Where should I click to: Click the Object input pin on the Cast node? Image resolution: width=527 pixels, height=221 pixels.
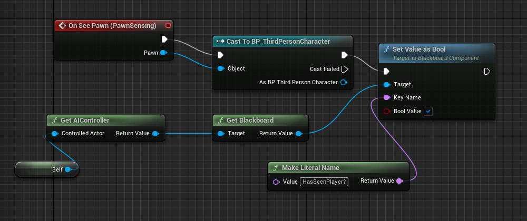pyautogui.click(x=221, y=68)
